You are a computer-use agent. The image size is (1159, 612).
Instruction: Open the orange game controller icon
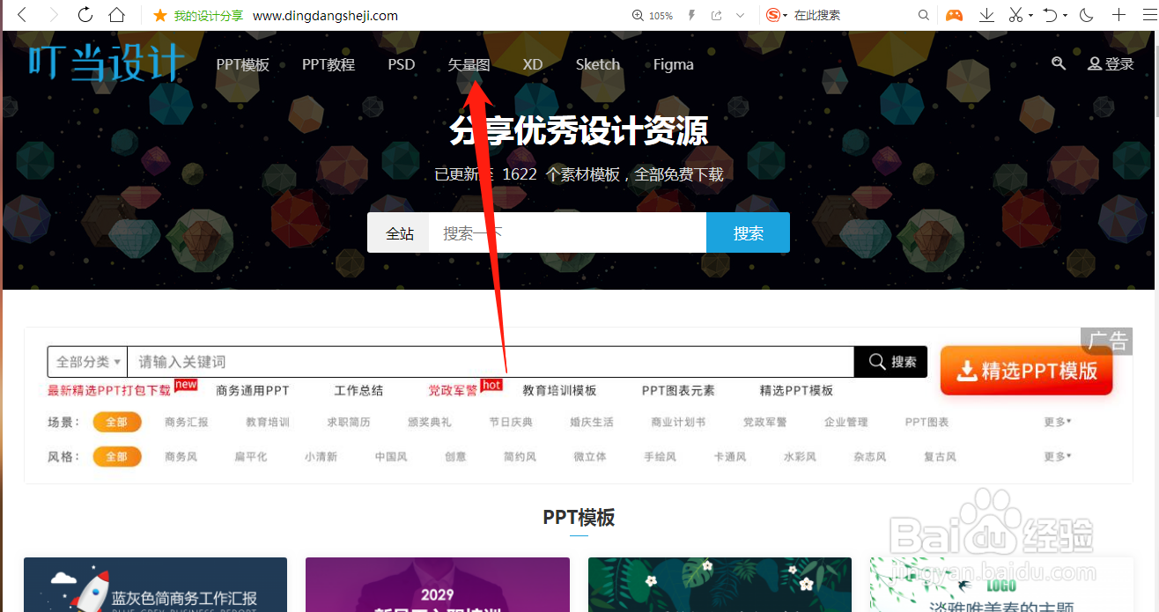coord(955,15)
